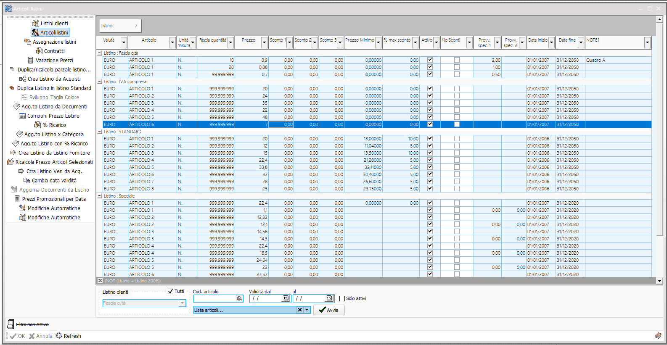
Task: Open the Prezzo column filter dropdown
Action: click(x=264, y=42)
